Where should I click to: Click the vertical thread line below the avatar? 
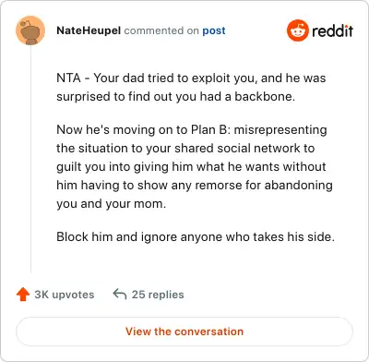coord(30,159)
